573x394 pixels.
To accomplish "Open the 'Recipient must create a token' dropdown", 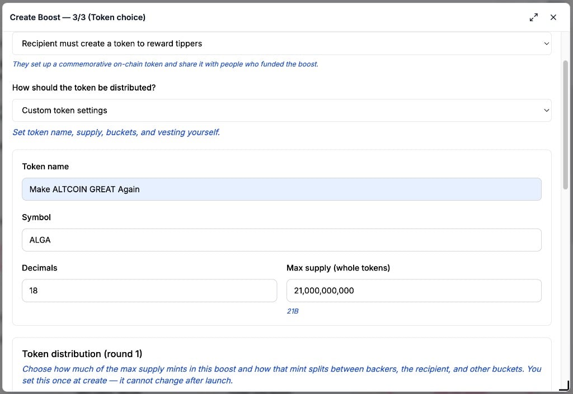I will tap(282, 44).
